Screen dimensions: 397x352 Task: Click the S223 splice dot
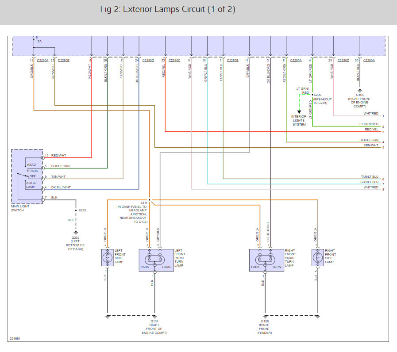(76, 210)
